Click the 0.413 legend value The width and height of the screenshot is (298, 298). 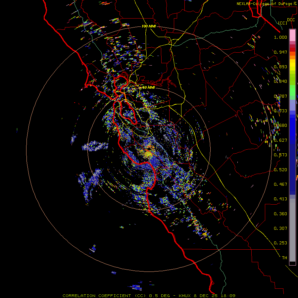click(280, 199)
